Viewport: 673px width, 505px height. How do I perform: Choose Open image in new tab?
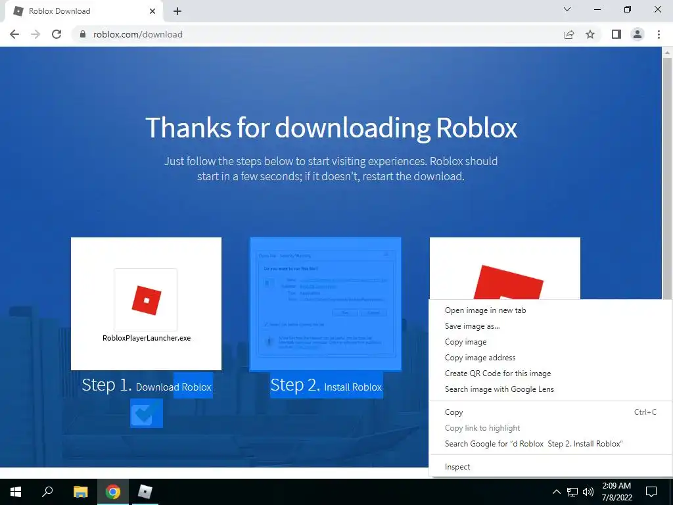point(551,310)
